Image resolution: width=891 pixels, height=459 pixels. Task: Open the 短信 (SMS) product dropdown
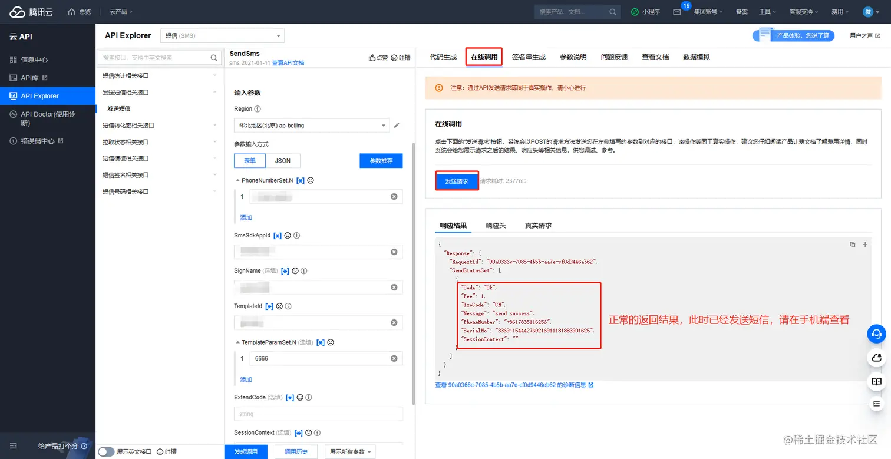(x=222, y=36)
